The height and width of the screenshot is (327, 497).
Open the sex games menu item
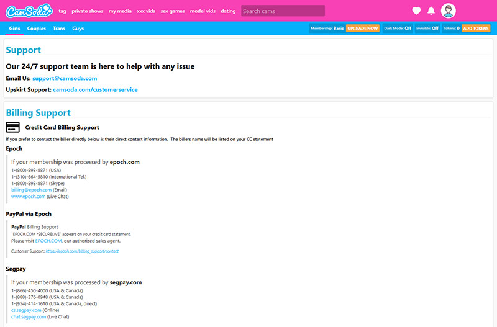[x=173, y=11]
